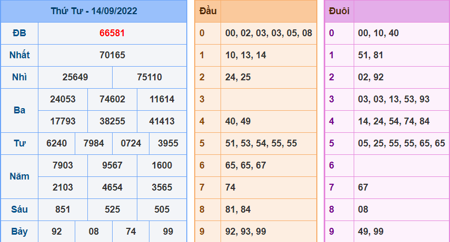Select the Ba prize label

(x=19, y=110)
